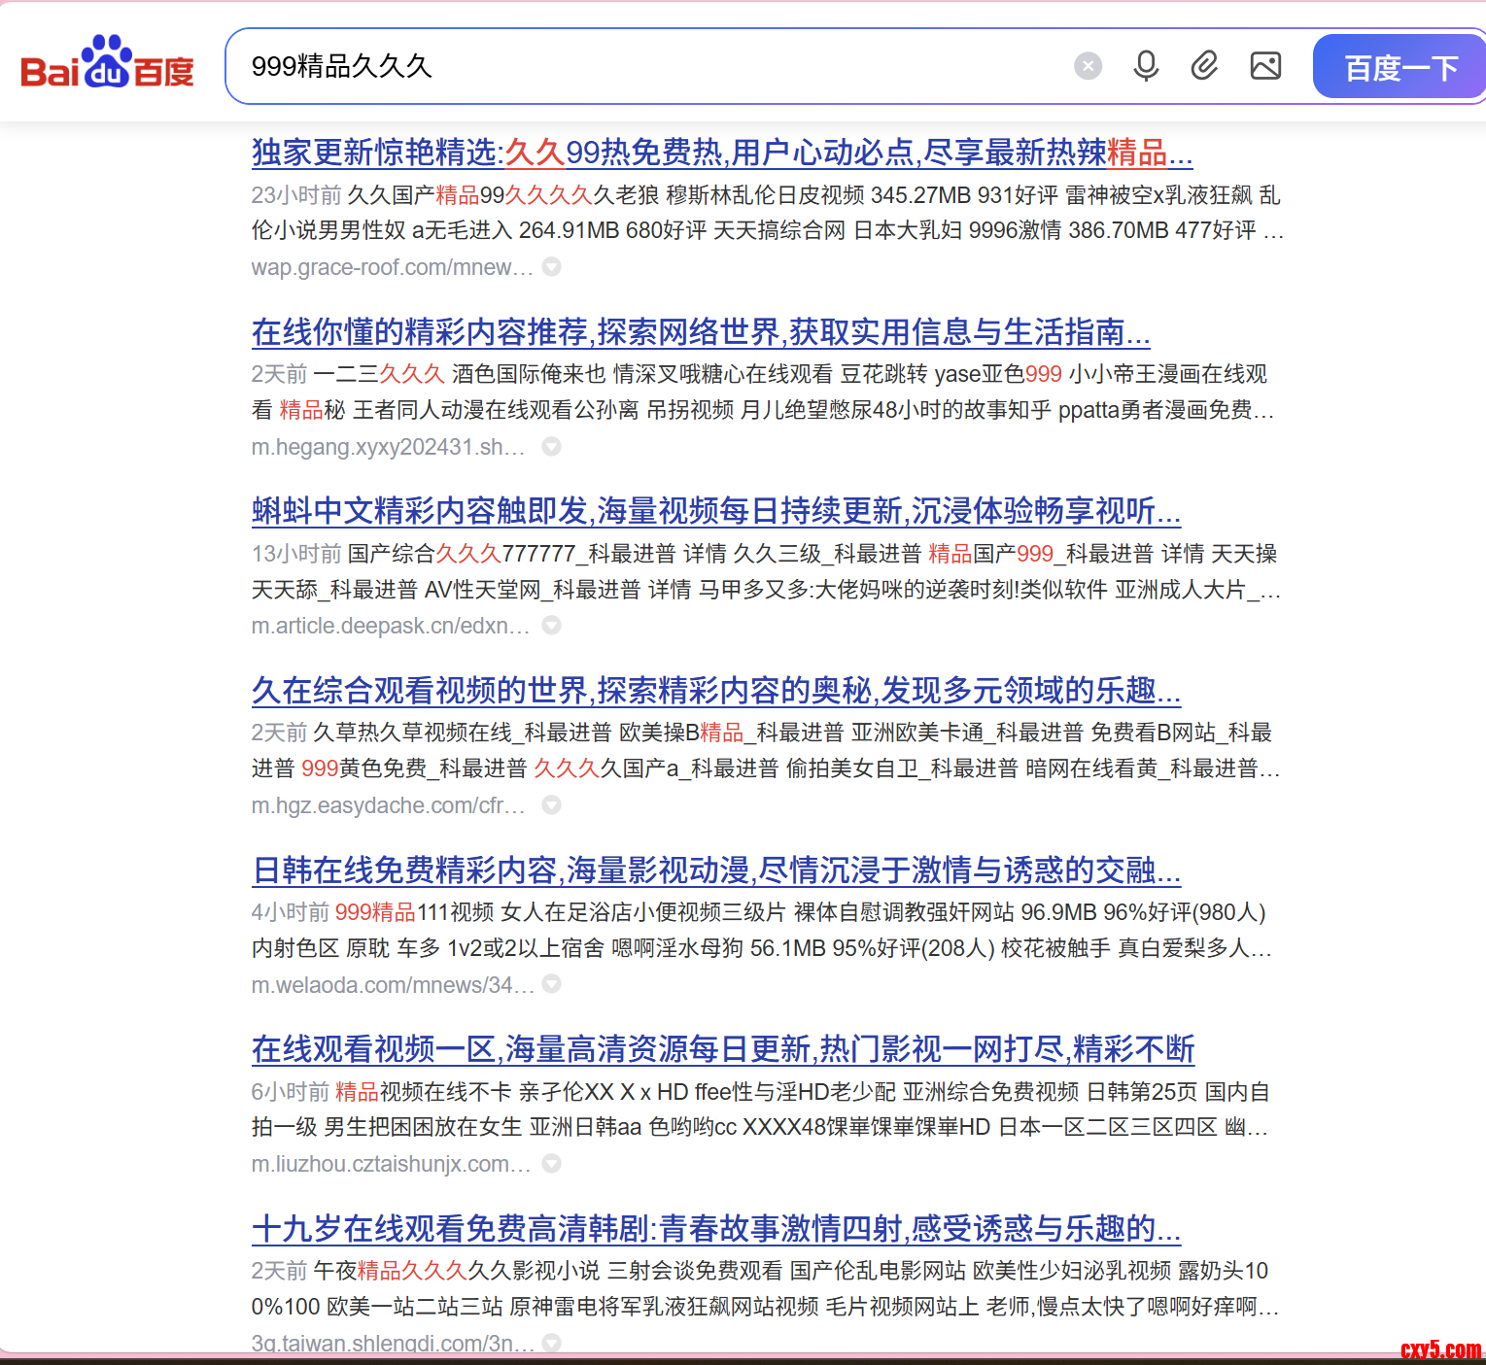1486x1365 pixels.
Task: Click the 百度一下 search button
Action: pos(1400,67)
